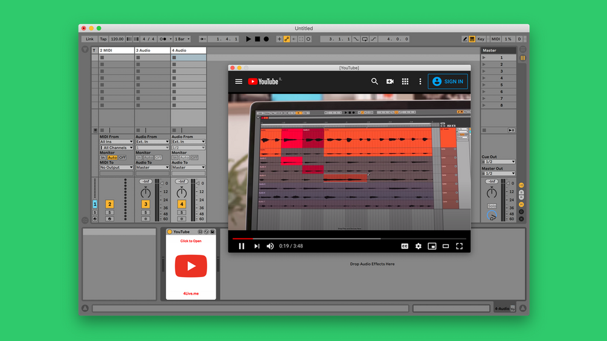Toggle the arrangement Loop switch

coord(365,39)
